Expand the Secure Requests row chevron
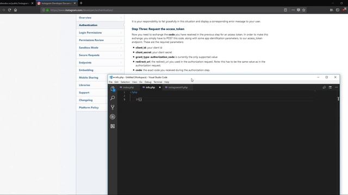 pos(121,55)
